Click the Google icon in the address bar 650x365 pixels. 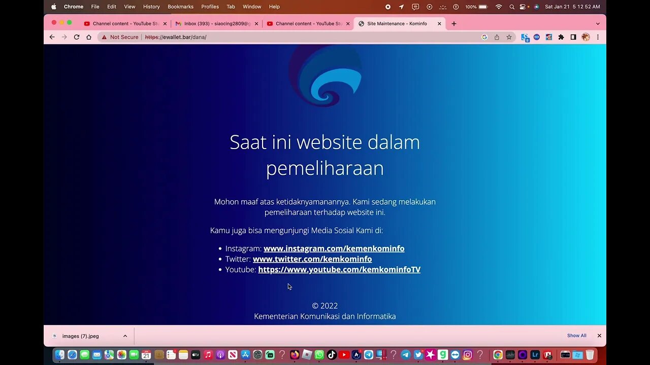pyautogui.click(x=484, y=37)
